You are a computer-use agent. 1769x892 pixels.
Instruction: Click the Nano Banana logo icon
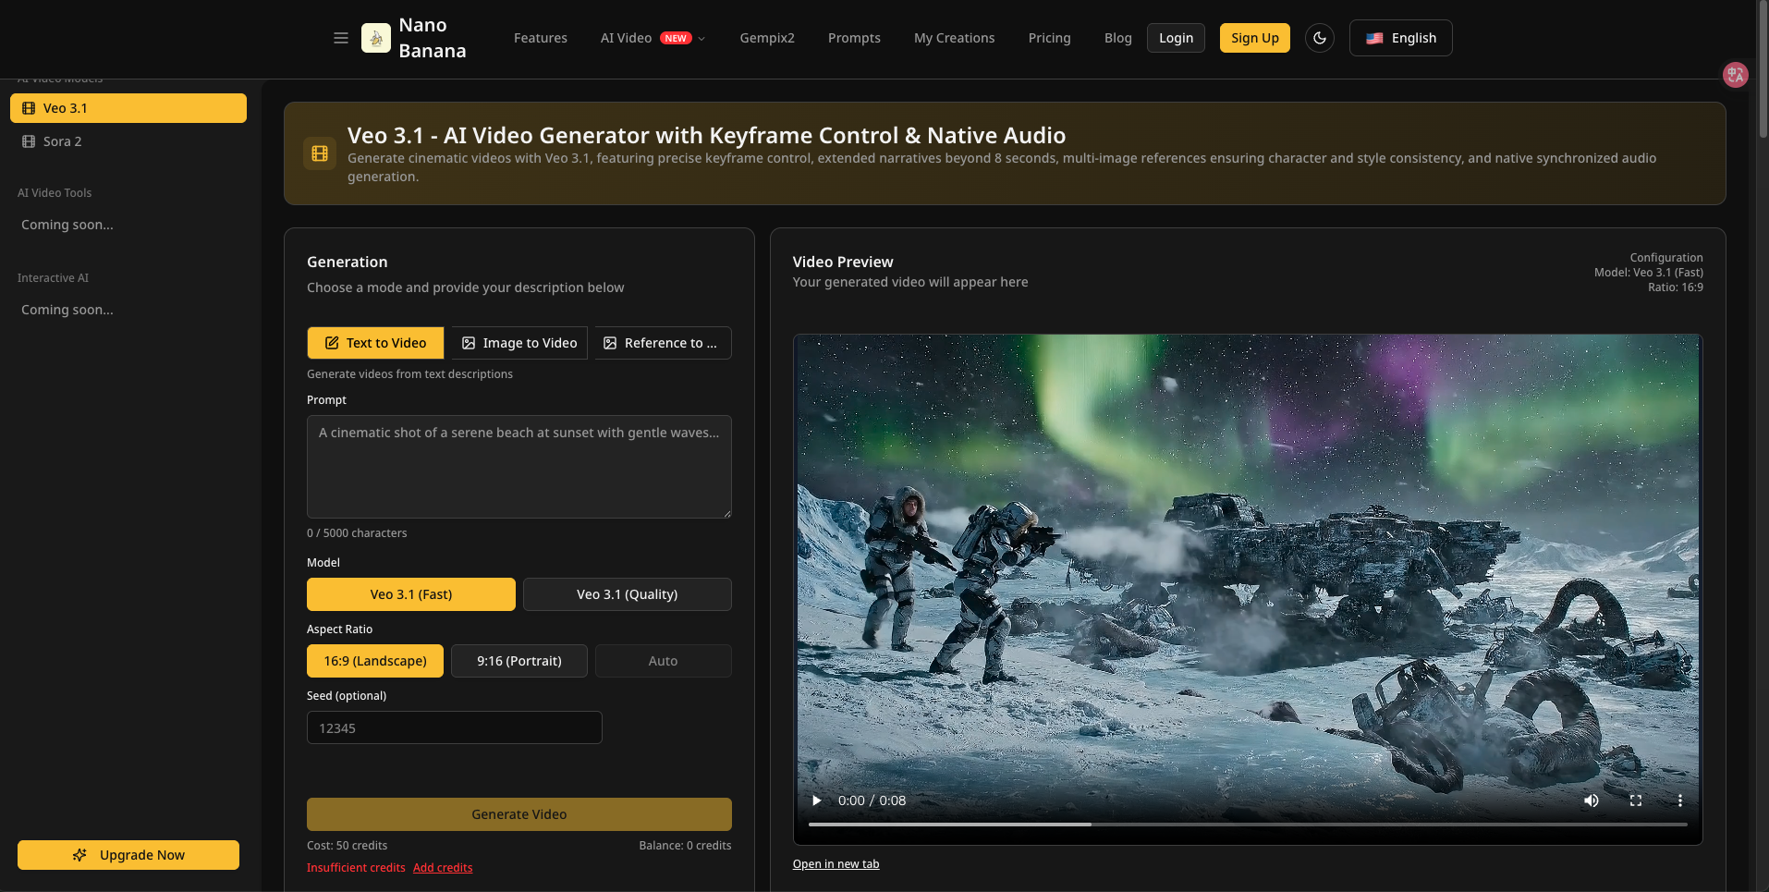click(376, 38)
